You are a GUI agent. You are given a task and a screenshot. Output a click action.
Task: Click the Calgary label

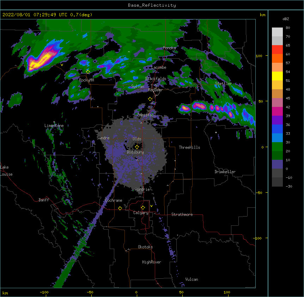[x=141, y=213]
